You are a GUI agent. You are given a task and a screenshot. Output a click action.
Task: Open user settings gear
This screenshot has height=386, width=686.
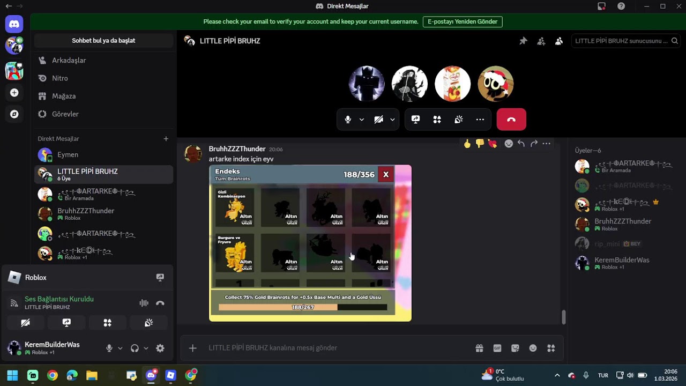coord(160,348)
